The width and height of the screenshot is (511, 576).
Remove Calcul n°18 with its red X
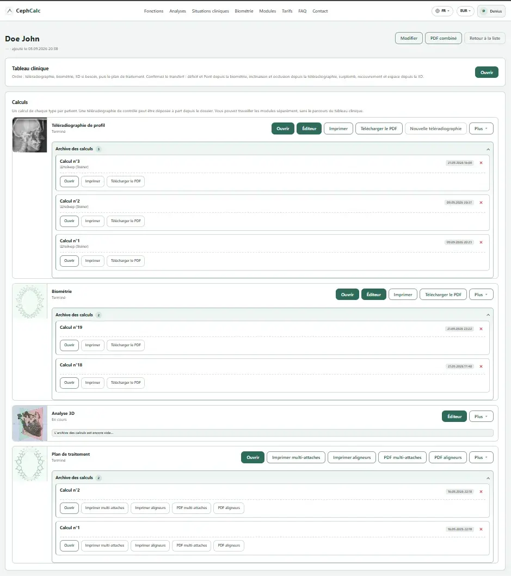pos(481,366)
